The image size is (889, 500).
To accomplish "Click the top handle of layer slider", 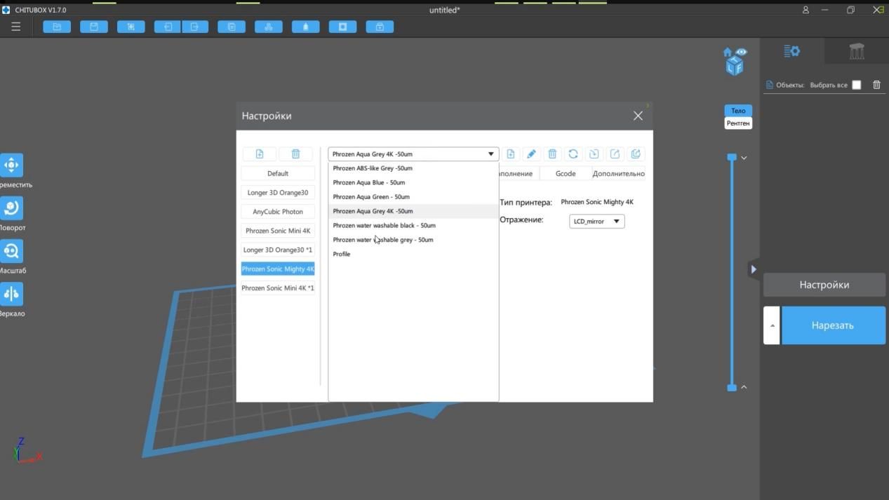I will (x=732, y=158).
